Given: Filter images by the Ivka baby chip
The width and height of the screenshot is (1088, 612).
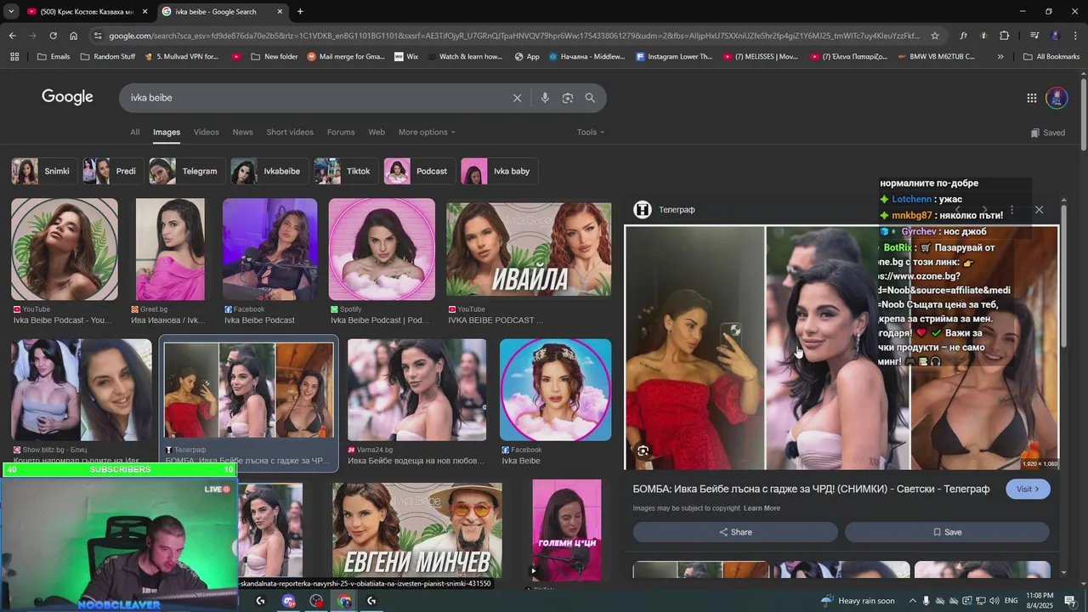Looking at the screenshot, I should 499,171.
